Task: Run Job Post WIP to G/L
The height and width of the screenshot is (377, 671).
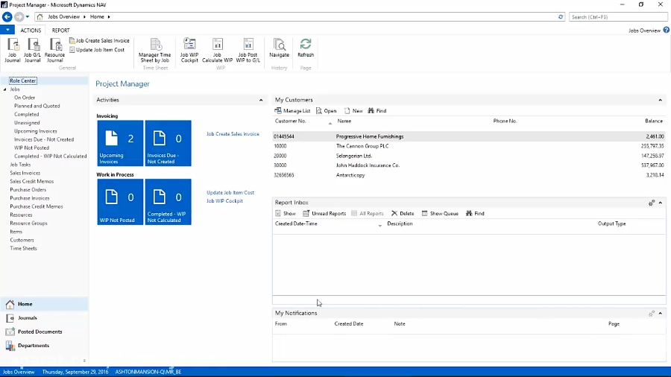Action: tap(248, 51)
